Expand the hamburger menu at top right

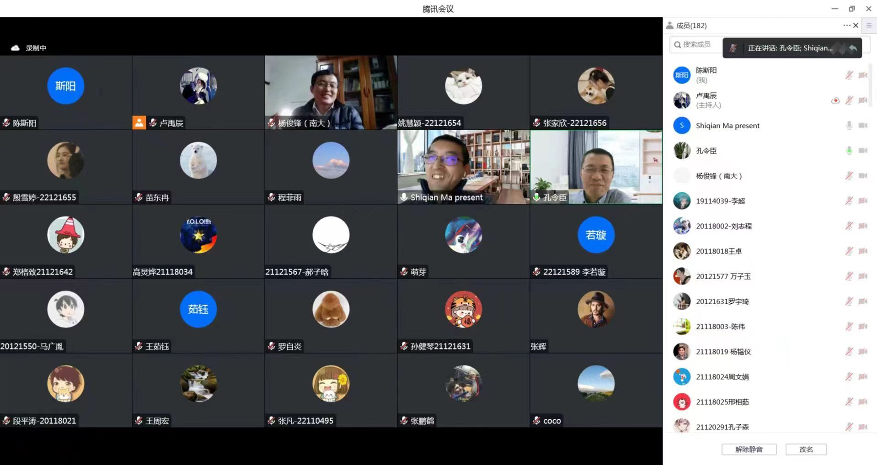click(x=869, y=26)
